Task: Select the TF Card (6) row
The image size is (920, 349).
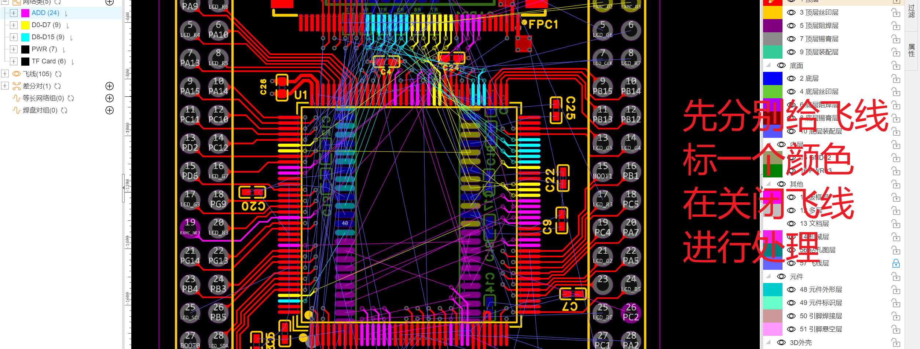Action: 61,62
